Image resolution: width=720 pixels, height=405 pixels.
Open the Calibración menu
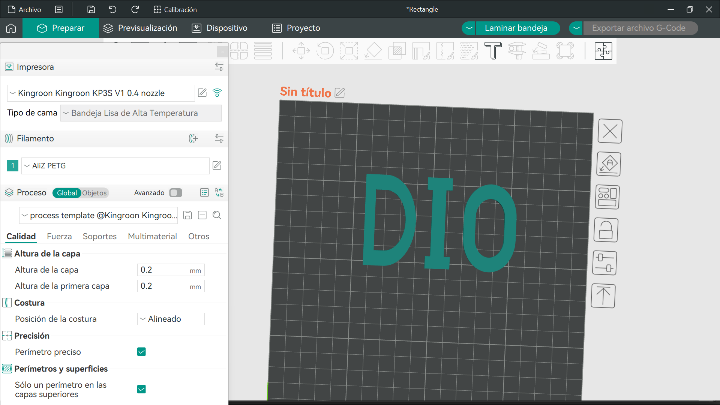click(x=175, y=9)
